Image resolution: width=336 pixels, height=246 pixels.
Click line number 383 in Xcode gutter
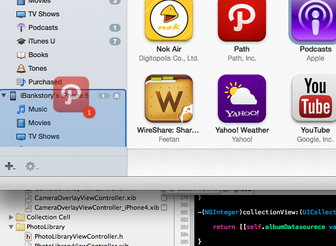pos(184,227)
